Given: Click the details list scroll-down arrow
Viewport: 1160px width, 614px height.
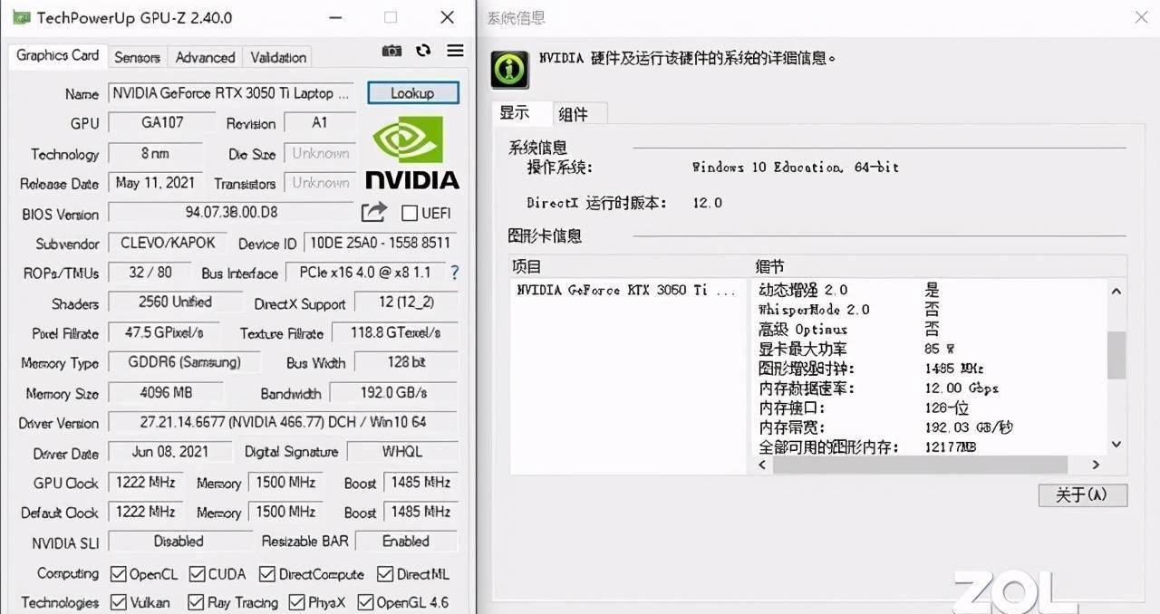Looking at the screenshot, I should tap(1116, 445).
